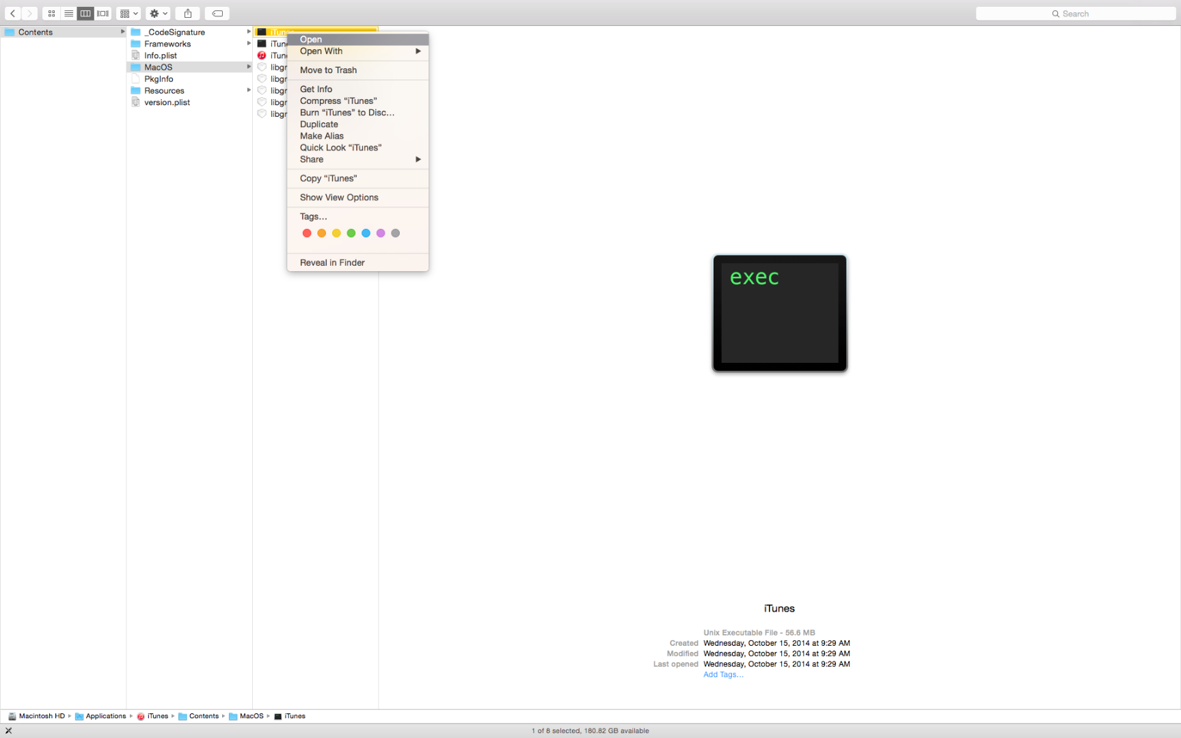The height and width of the screenshot is (738, 1181).
Task: Apply the green tag color
Action: pyautogui.click(x=351, y=233)
